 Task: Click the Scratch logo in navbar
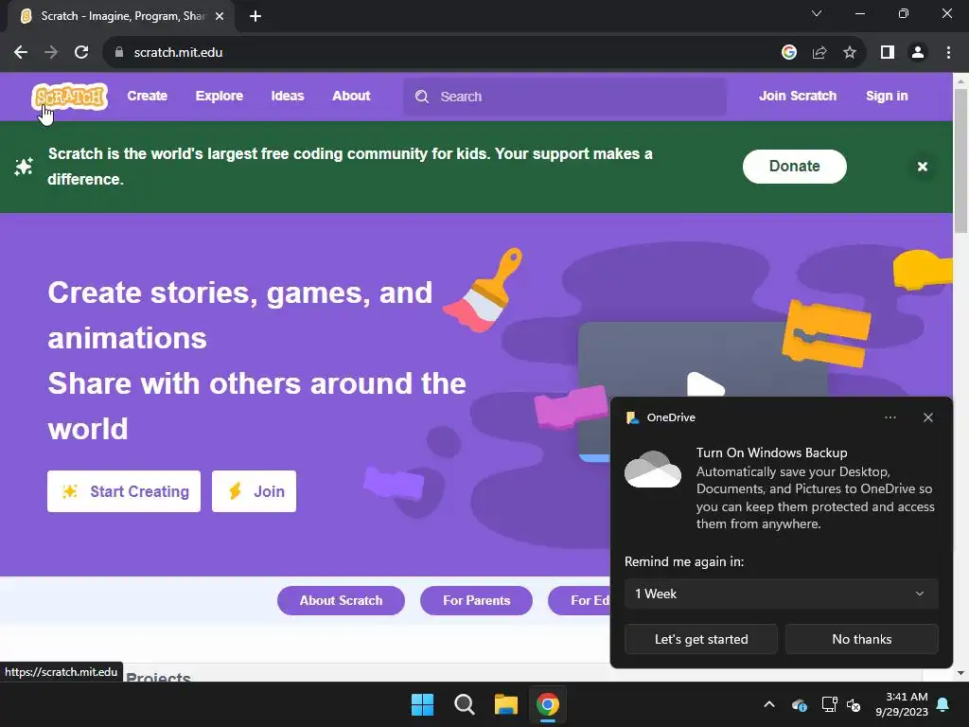pyautogui.click(x=70, y=98)
